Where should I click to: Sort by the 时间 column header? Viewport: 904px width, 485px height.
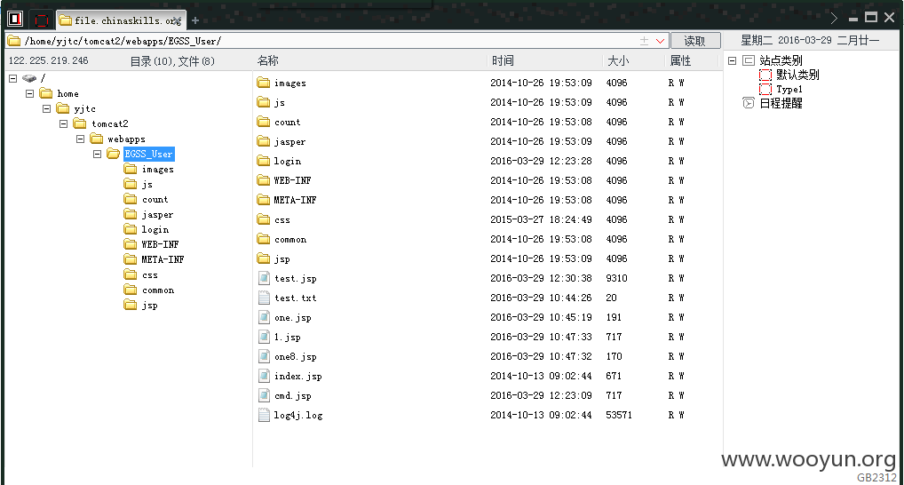click(x=503, y=60)
